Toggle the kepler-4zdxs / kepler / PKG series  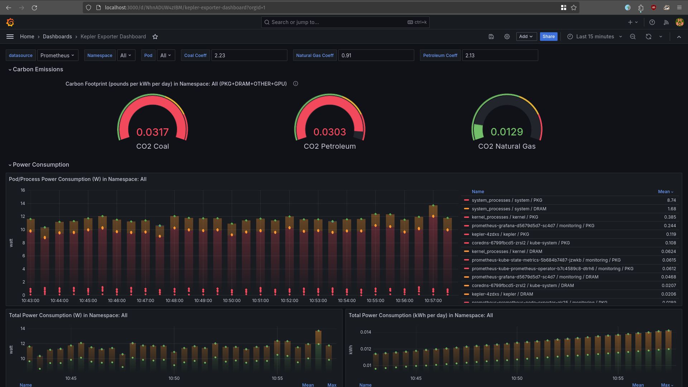[x=501, y=234]
